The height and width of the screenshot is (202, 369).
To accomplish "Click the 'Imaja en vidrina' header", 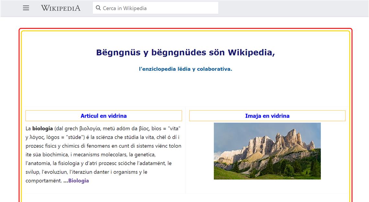I will point(267,116).
